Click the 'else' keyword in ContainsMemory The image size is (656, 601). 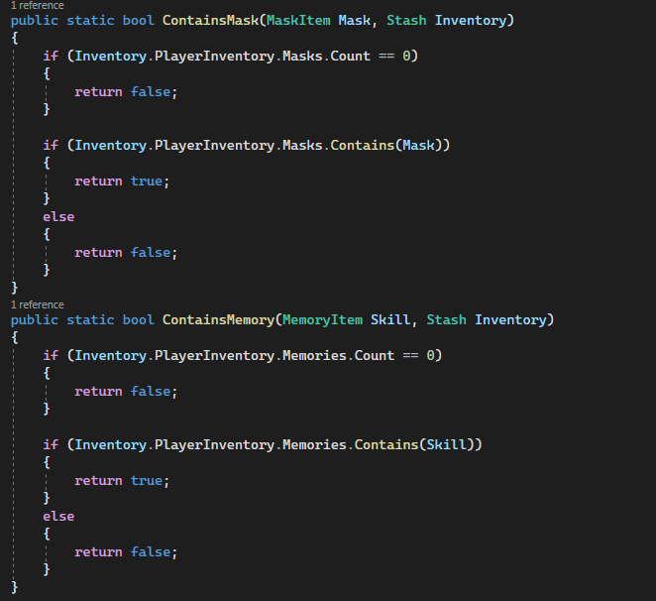click(x=58, y=516)
